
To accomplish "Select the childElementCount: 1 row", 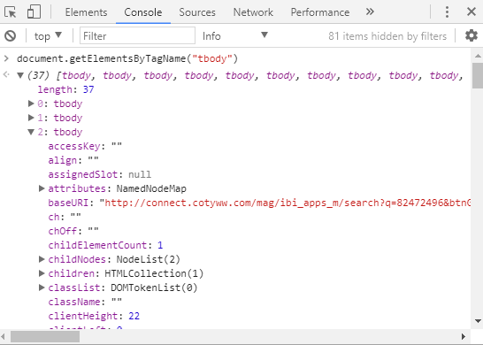I will 105,245.
